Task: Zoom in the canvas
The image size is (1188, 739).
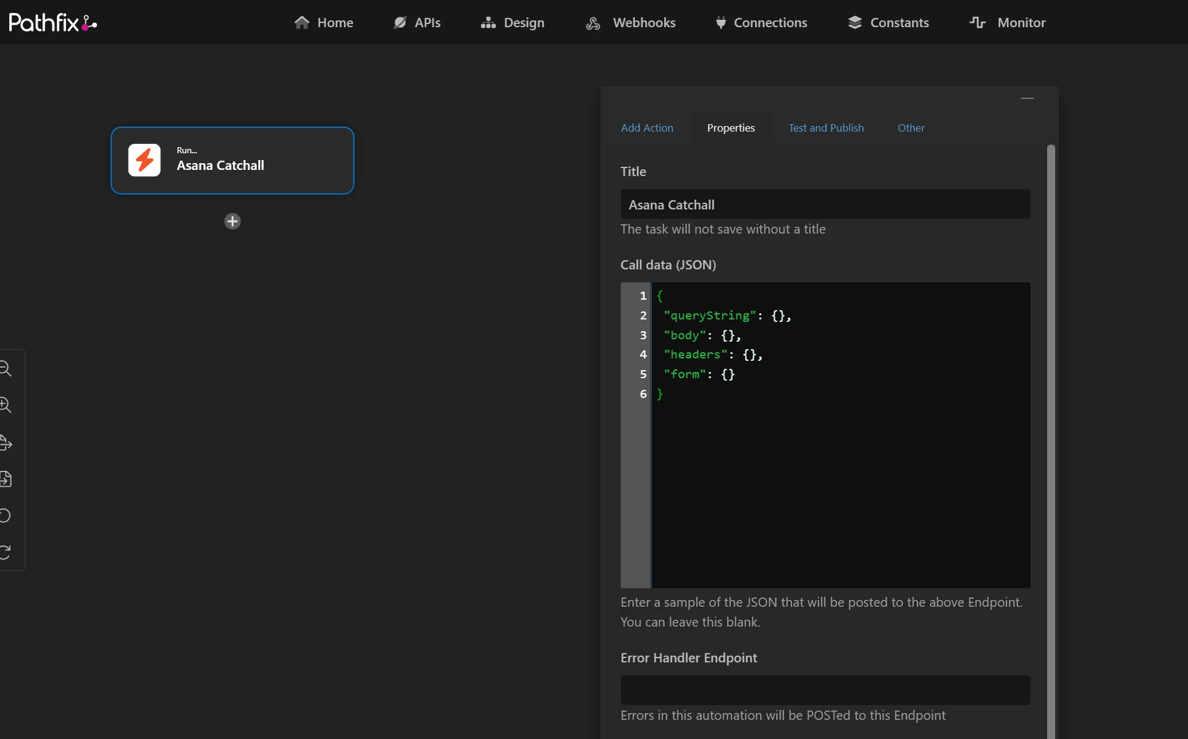Action: tap(6, 405)
